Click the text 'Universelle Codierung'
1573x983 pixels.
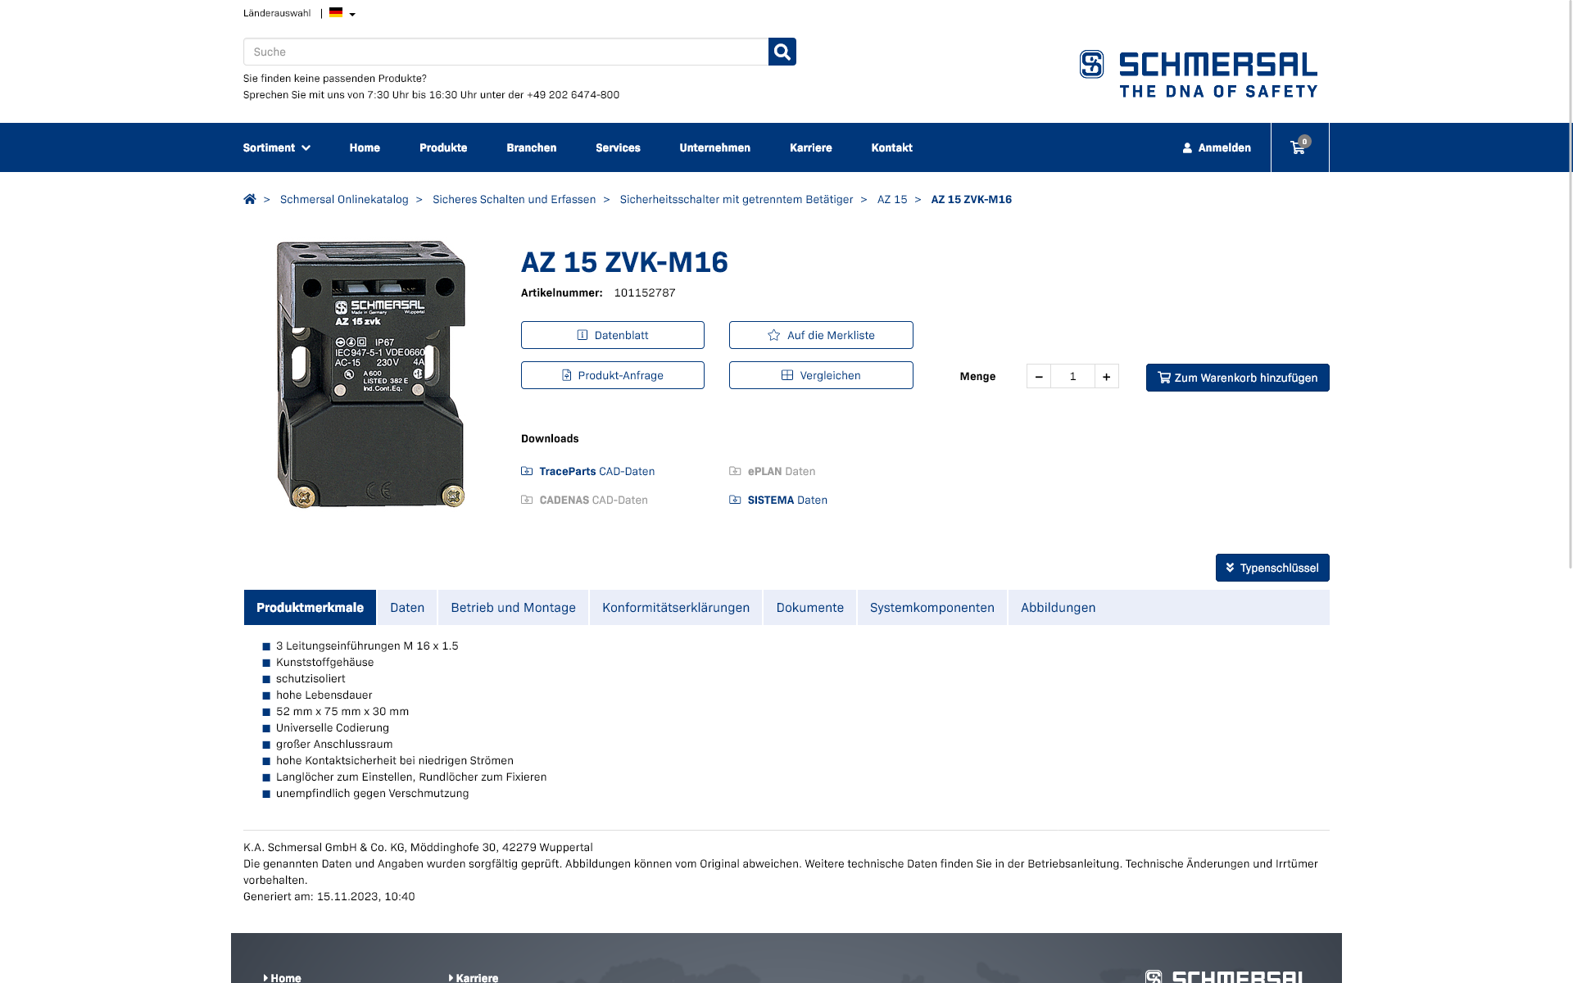pyautogui.click(x=333, y=727)
